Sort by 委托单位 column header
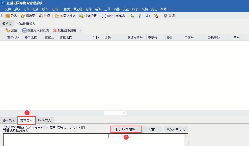249x146 pixels. tap(217, 38)
